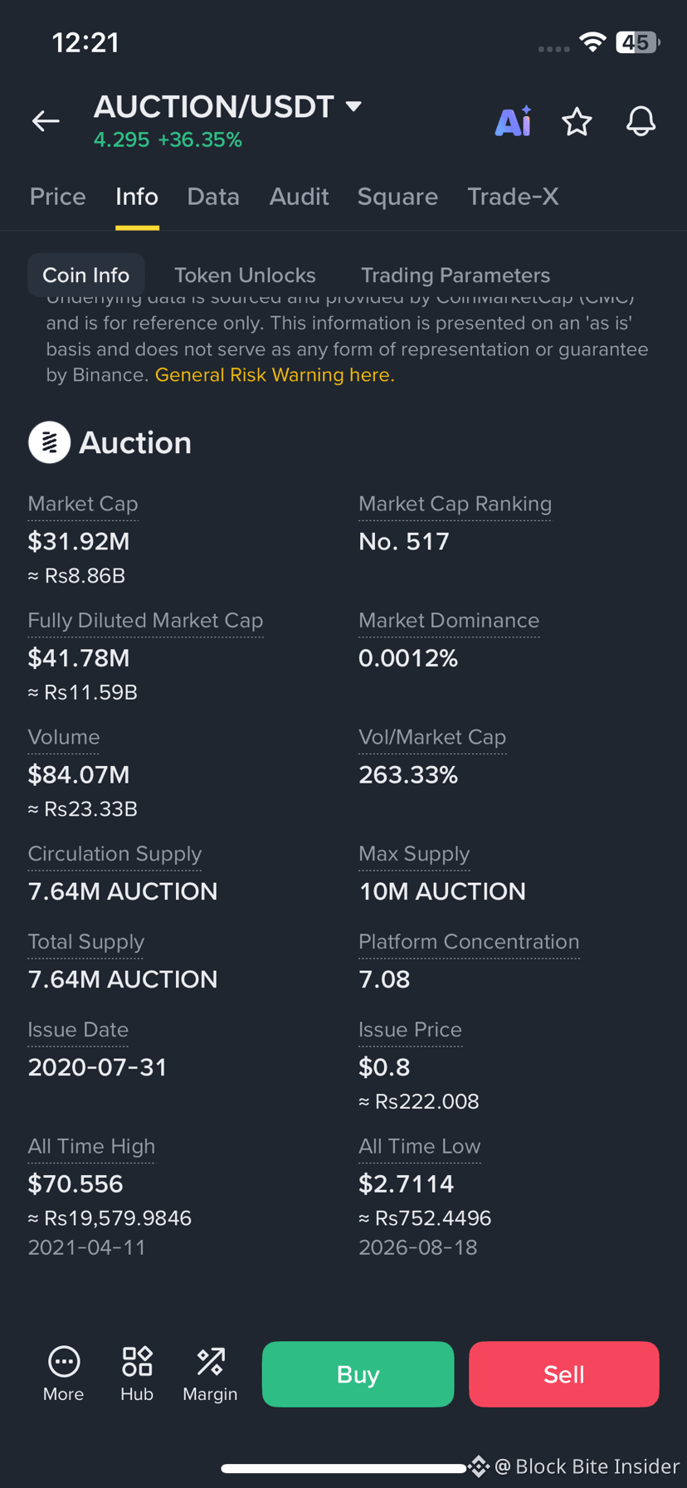Select the Trading Parameters sub-tab
This screenshot has width=687, height=1488.
click(456, 275)
